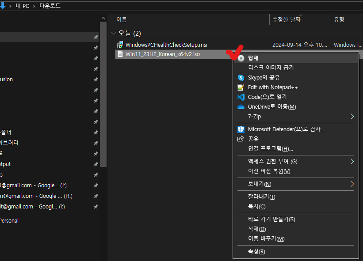Screen dimensions: 363x261
Task: Click the OneDrive cloud icon
Action: pos(241,107)
